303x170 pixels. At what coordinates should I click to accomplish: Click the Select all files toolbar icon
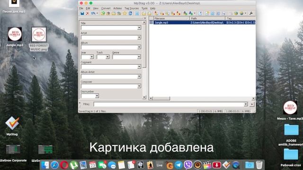[137, 13]
